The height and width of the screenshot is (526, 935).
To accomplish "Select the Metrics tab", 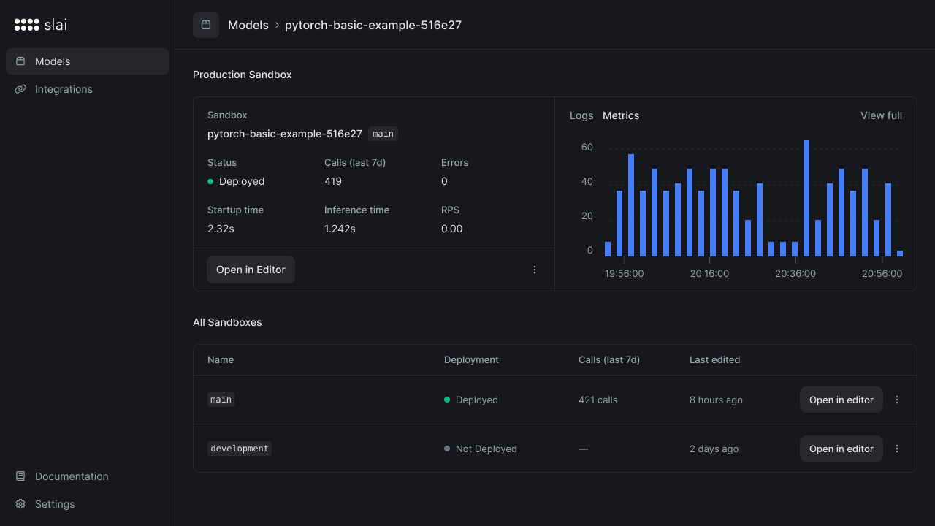I will (621, 115).
